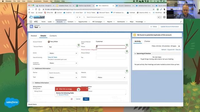Screen dimensions: 200x112
Task: Click the Account Phone link in the popup
Action: [63, 95]
